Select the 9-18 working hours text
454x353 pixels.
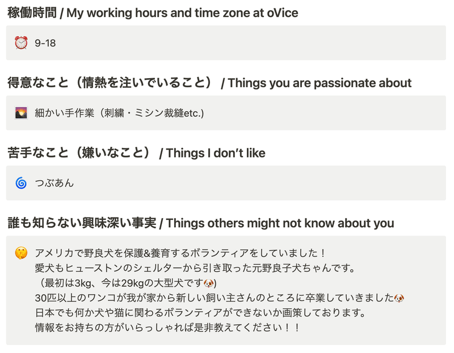[45, 43]
